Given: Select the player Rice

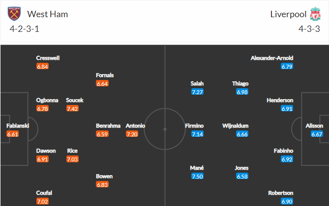Looking at the screenshot, I should tap(72, 151).
